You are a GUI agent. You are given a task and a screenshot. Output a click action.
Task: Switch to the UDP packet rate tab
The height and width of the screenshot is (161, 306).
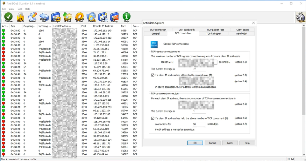(x=216, y=30)
